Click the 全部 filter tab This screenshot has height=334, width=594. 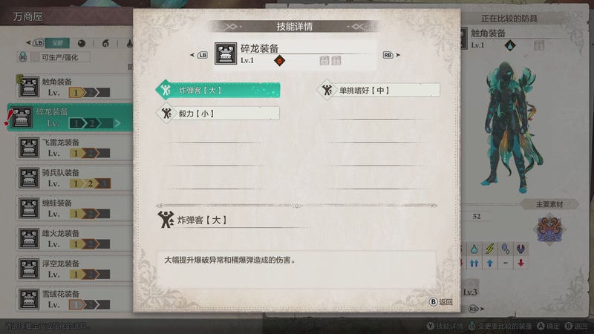(58, 43)
